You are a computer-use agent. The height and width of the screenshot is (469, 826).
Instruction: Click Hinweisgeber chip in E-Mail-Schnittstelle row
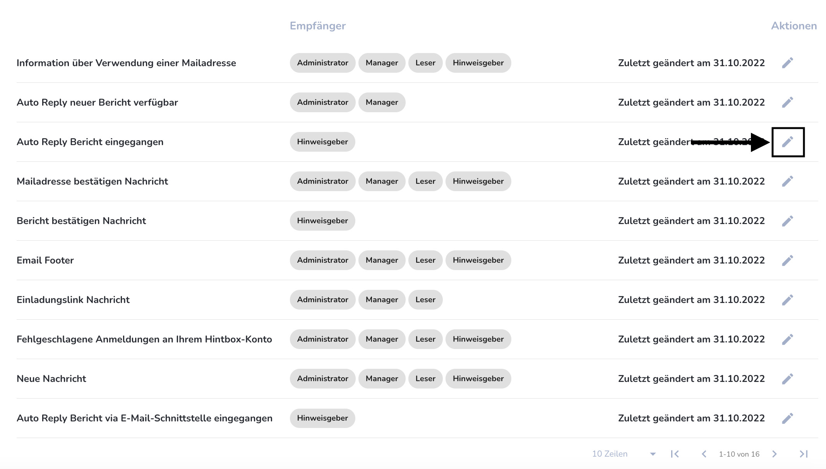click(322, 418)
